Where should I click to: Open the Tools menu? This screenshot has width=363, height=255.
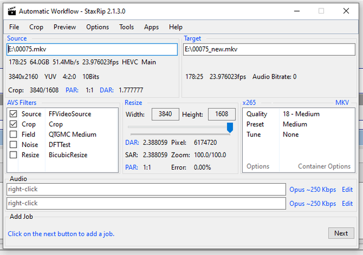(x=126, y=27)
